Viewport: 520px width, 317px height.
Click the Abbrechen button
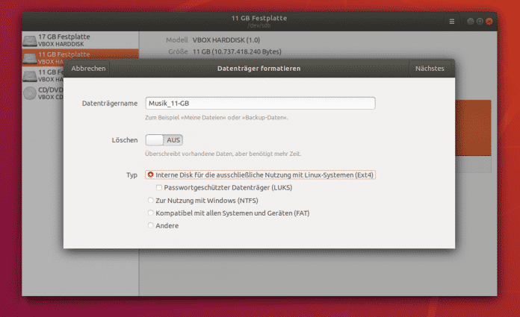pyautogui.click(x=88, y=69)
